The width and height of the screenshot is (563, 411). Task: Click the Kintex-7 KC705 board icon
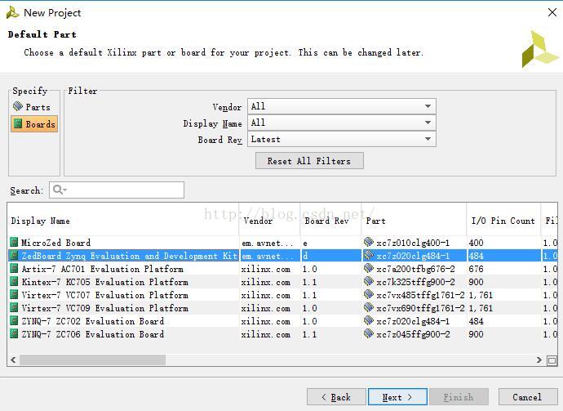point(14,282)
